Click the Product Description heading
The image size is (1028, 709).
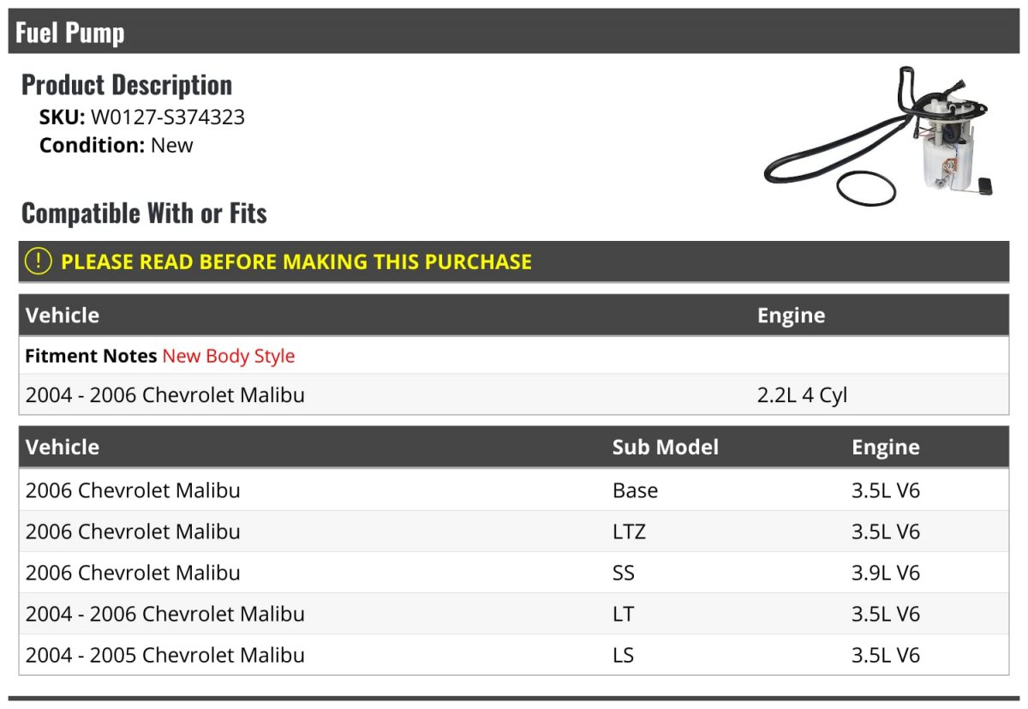tap(127, 84)
